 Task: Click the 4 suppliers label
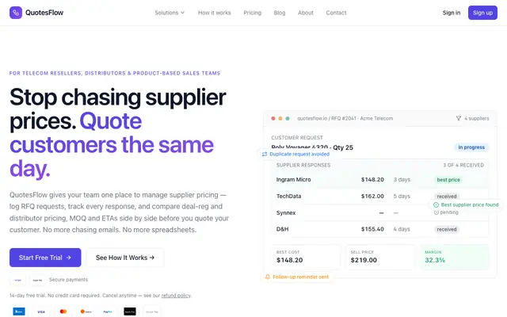tap(477, 118)
